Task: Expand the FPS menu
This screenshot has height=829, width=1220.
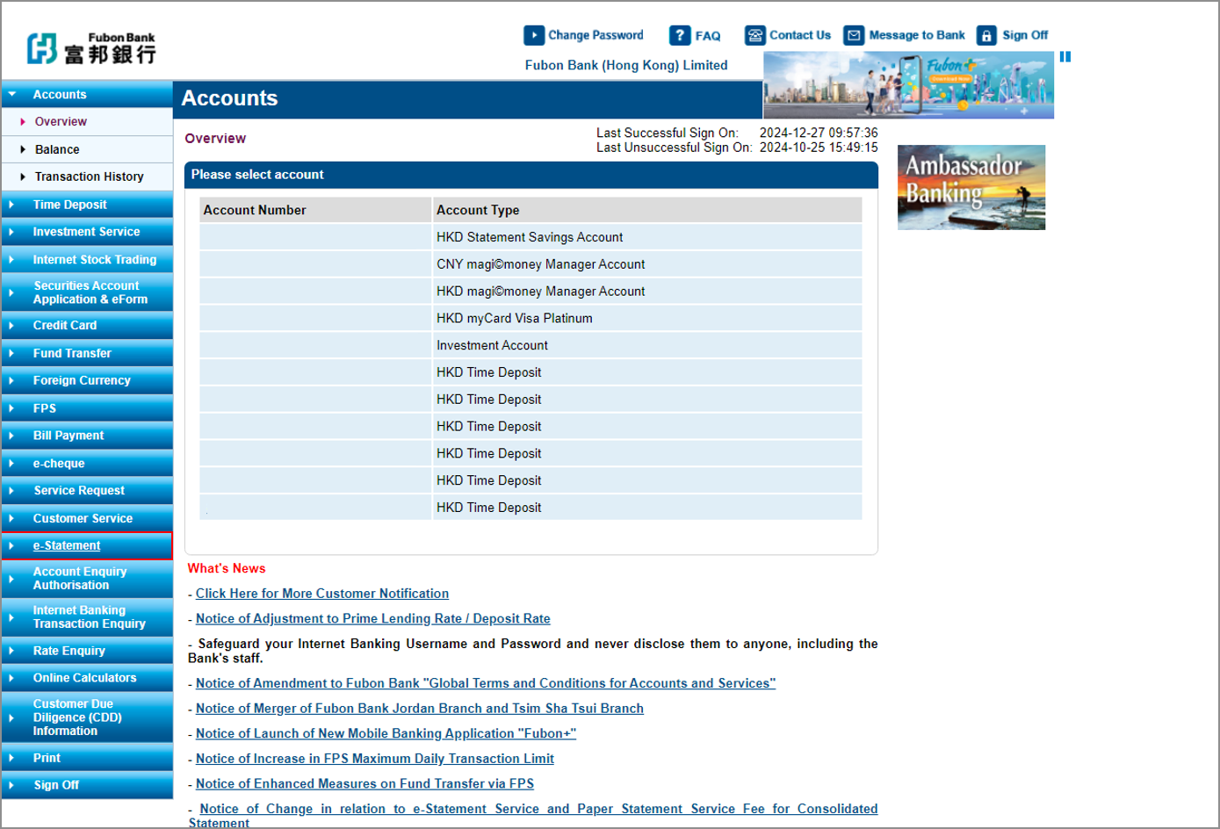Action: pos(87,408)
